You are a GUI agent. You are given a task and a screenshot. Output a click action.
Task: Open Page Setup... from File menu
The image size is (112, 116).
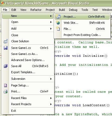pyautogui.click(x=28, y=85)
